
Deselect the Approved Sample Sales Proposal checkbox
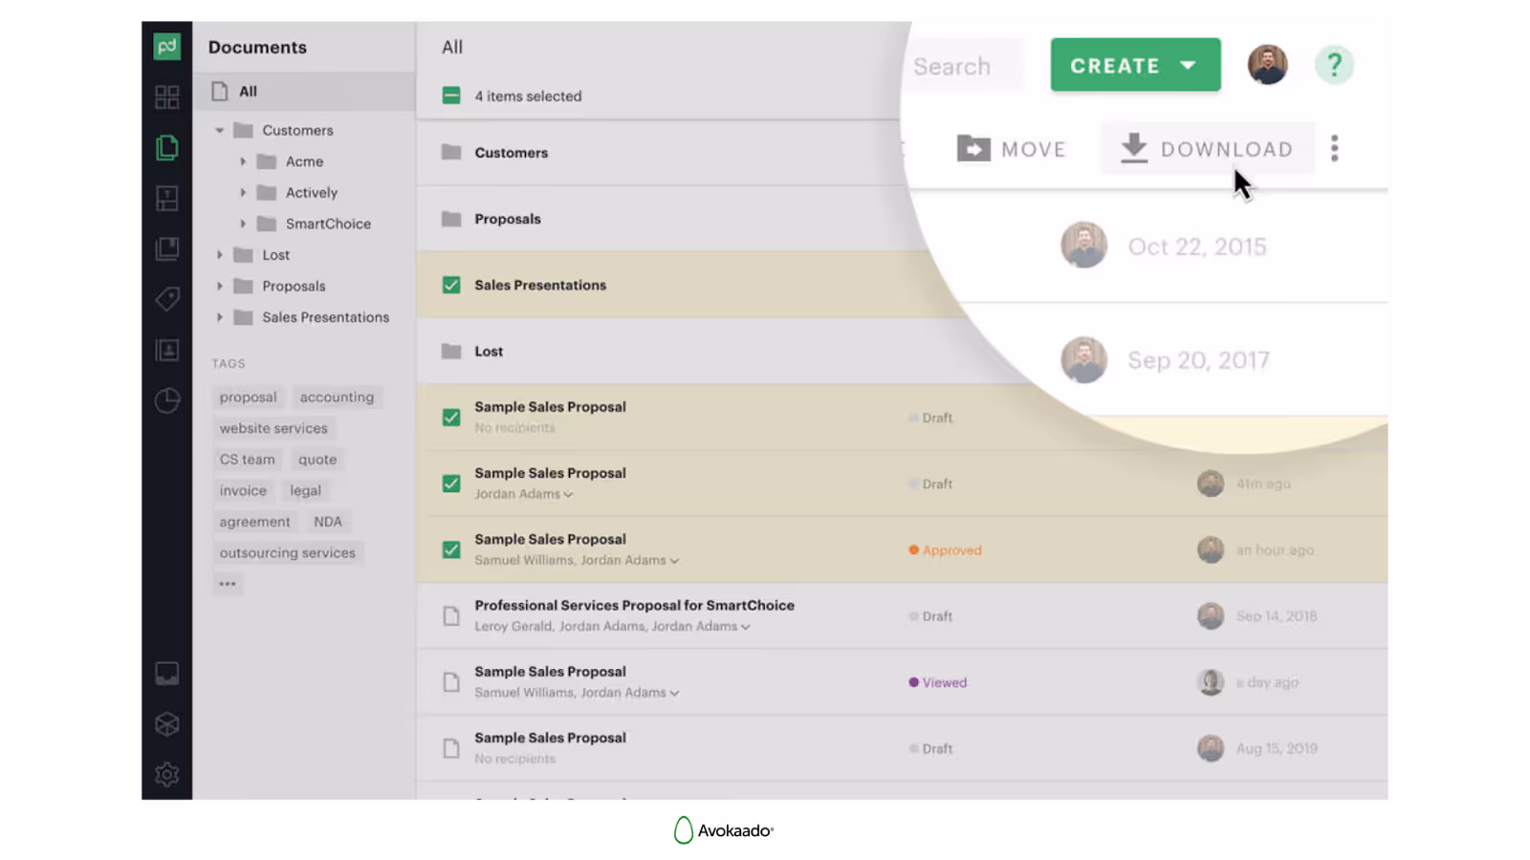(x=450, y=549)
